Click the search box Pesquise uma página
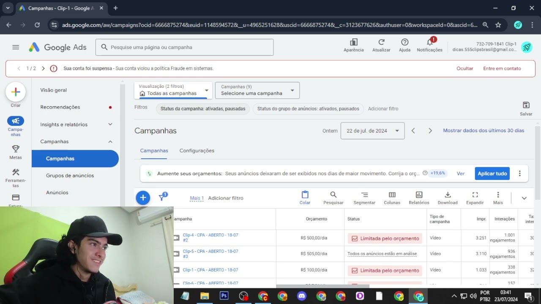The width and height of the screenshot is (541, 304). tap(185, 47)
